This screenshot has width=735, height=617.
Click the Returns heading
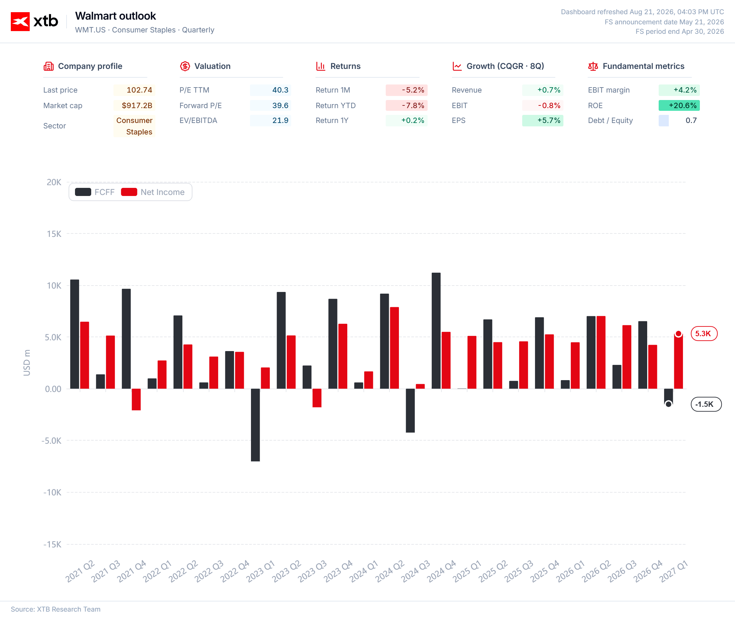(346, 66)
